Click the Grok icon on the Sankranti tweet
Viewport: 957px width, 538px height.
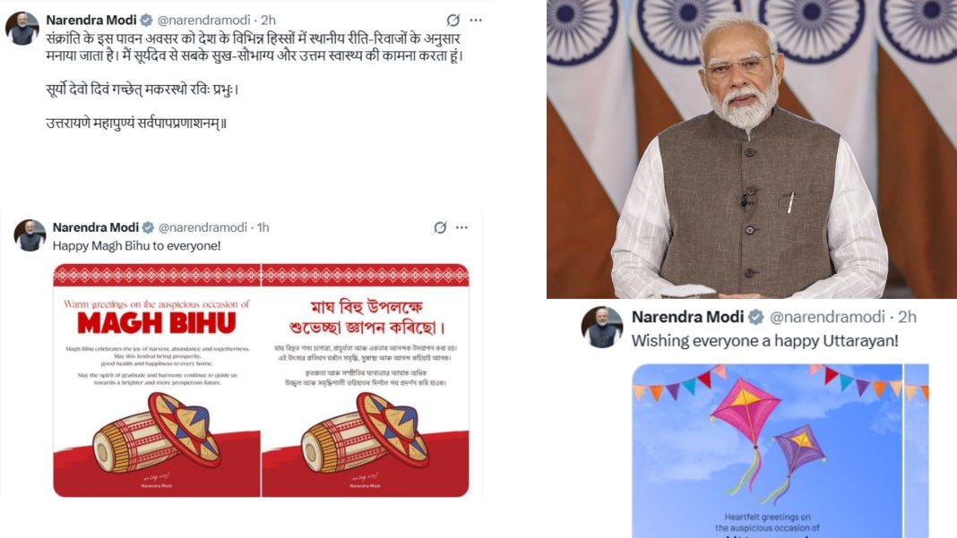point(453,20)
